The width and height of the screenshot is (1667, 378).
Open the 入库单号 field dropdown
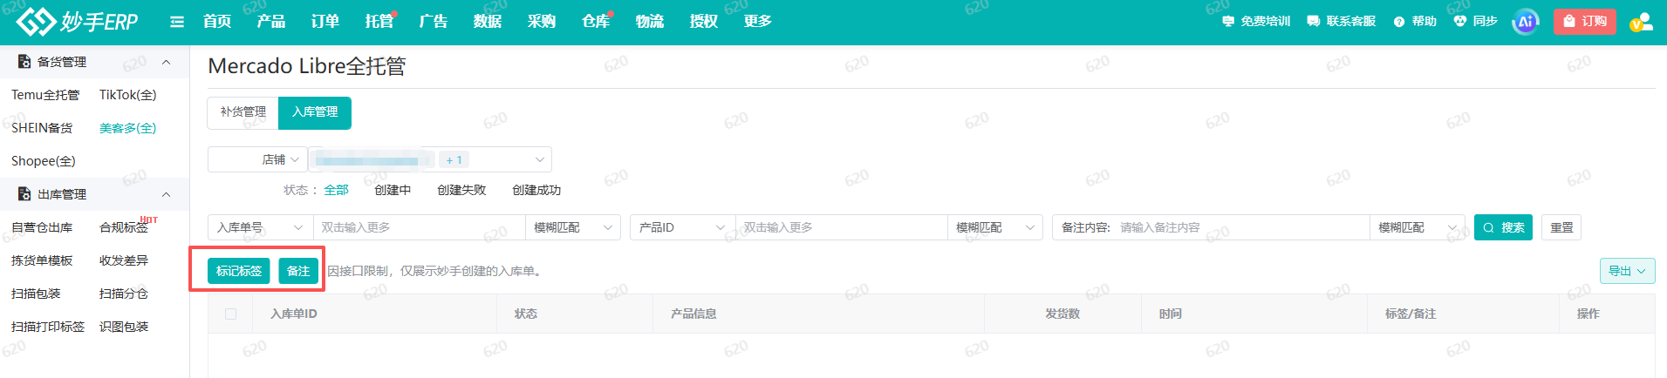[x=260, y=227]
